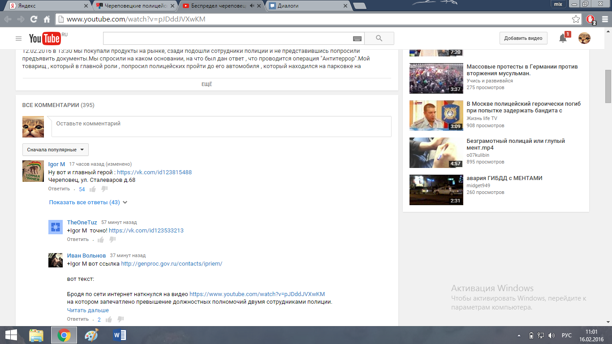
Task: Switch to the Яндекс tab
Action: click(48, 6)
